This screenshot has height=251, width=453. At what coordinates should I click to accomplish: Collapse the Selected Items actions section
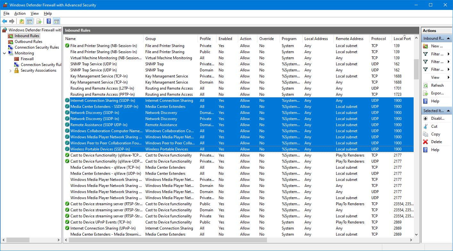pyautogui.click(x=448, y=111)
